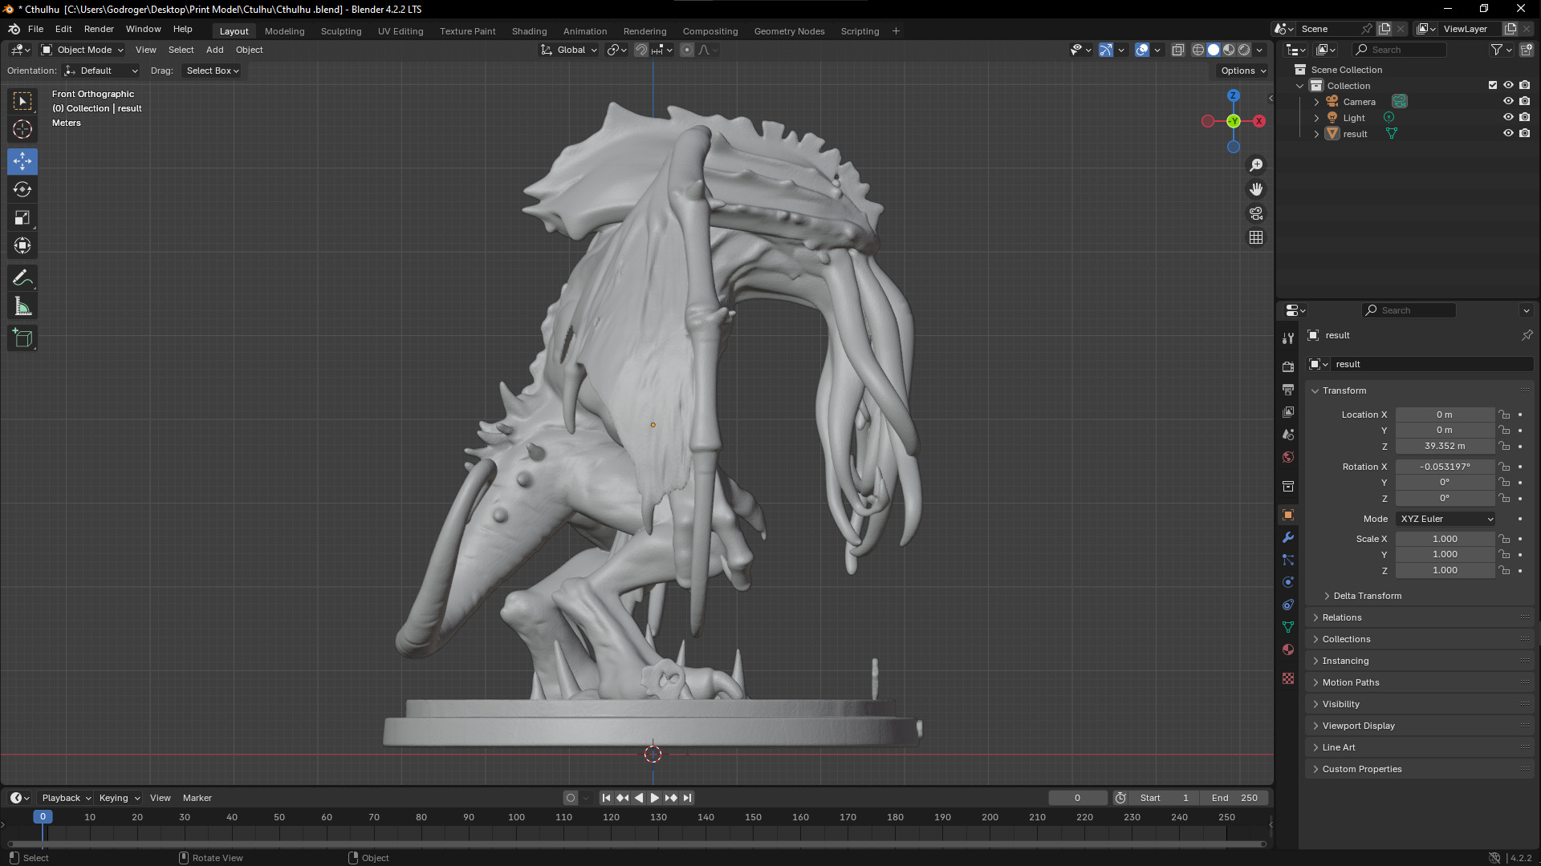
Task: Toggle proportional editing in header
Action: (687, 50)
